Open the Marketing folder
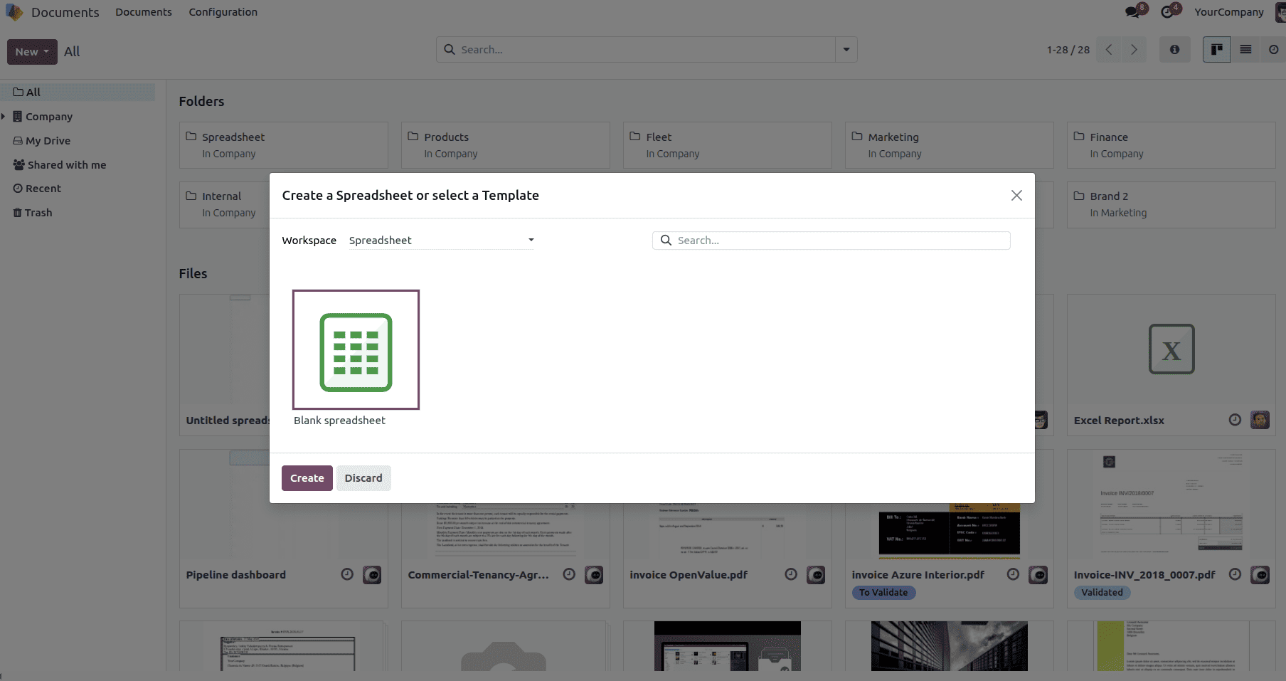 point(950,145)
